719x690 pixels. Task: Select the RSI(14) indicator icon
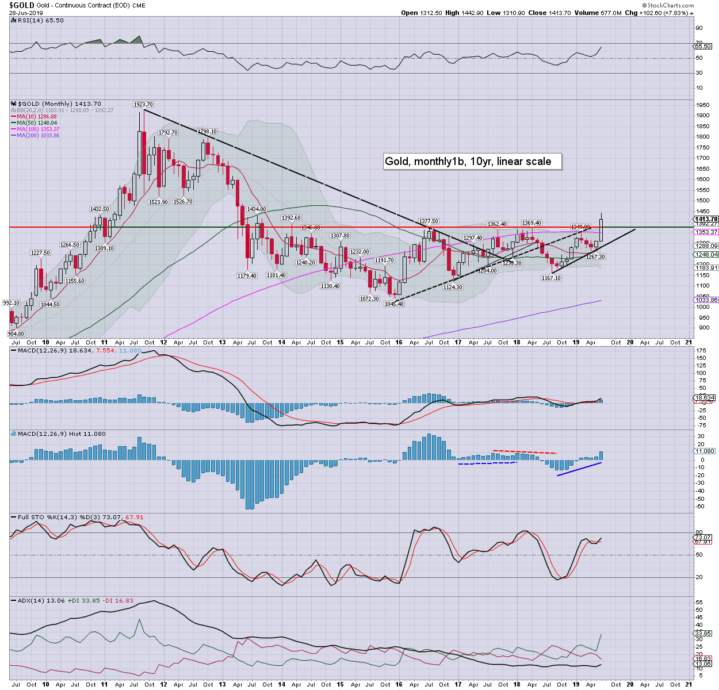[x=13, y=20]
